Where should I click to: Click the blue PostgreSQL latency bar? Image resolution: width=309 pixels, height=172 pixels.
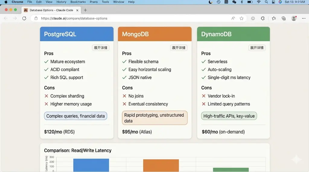click(x=91, y=165)
